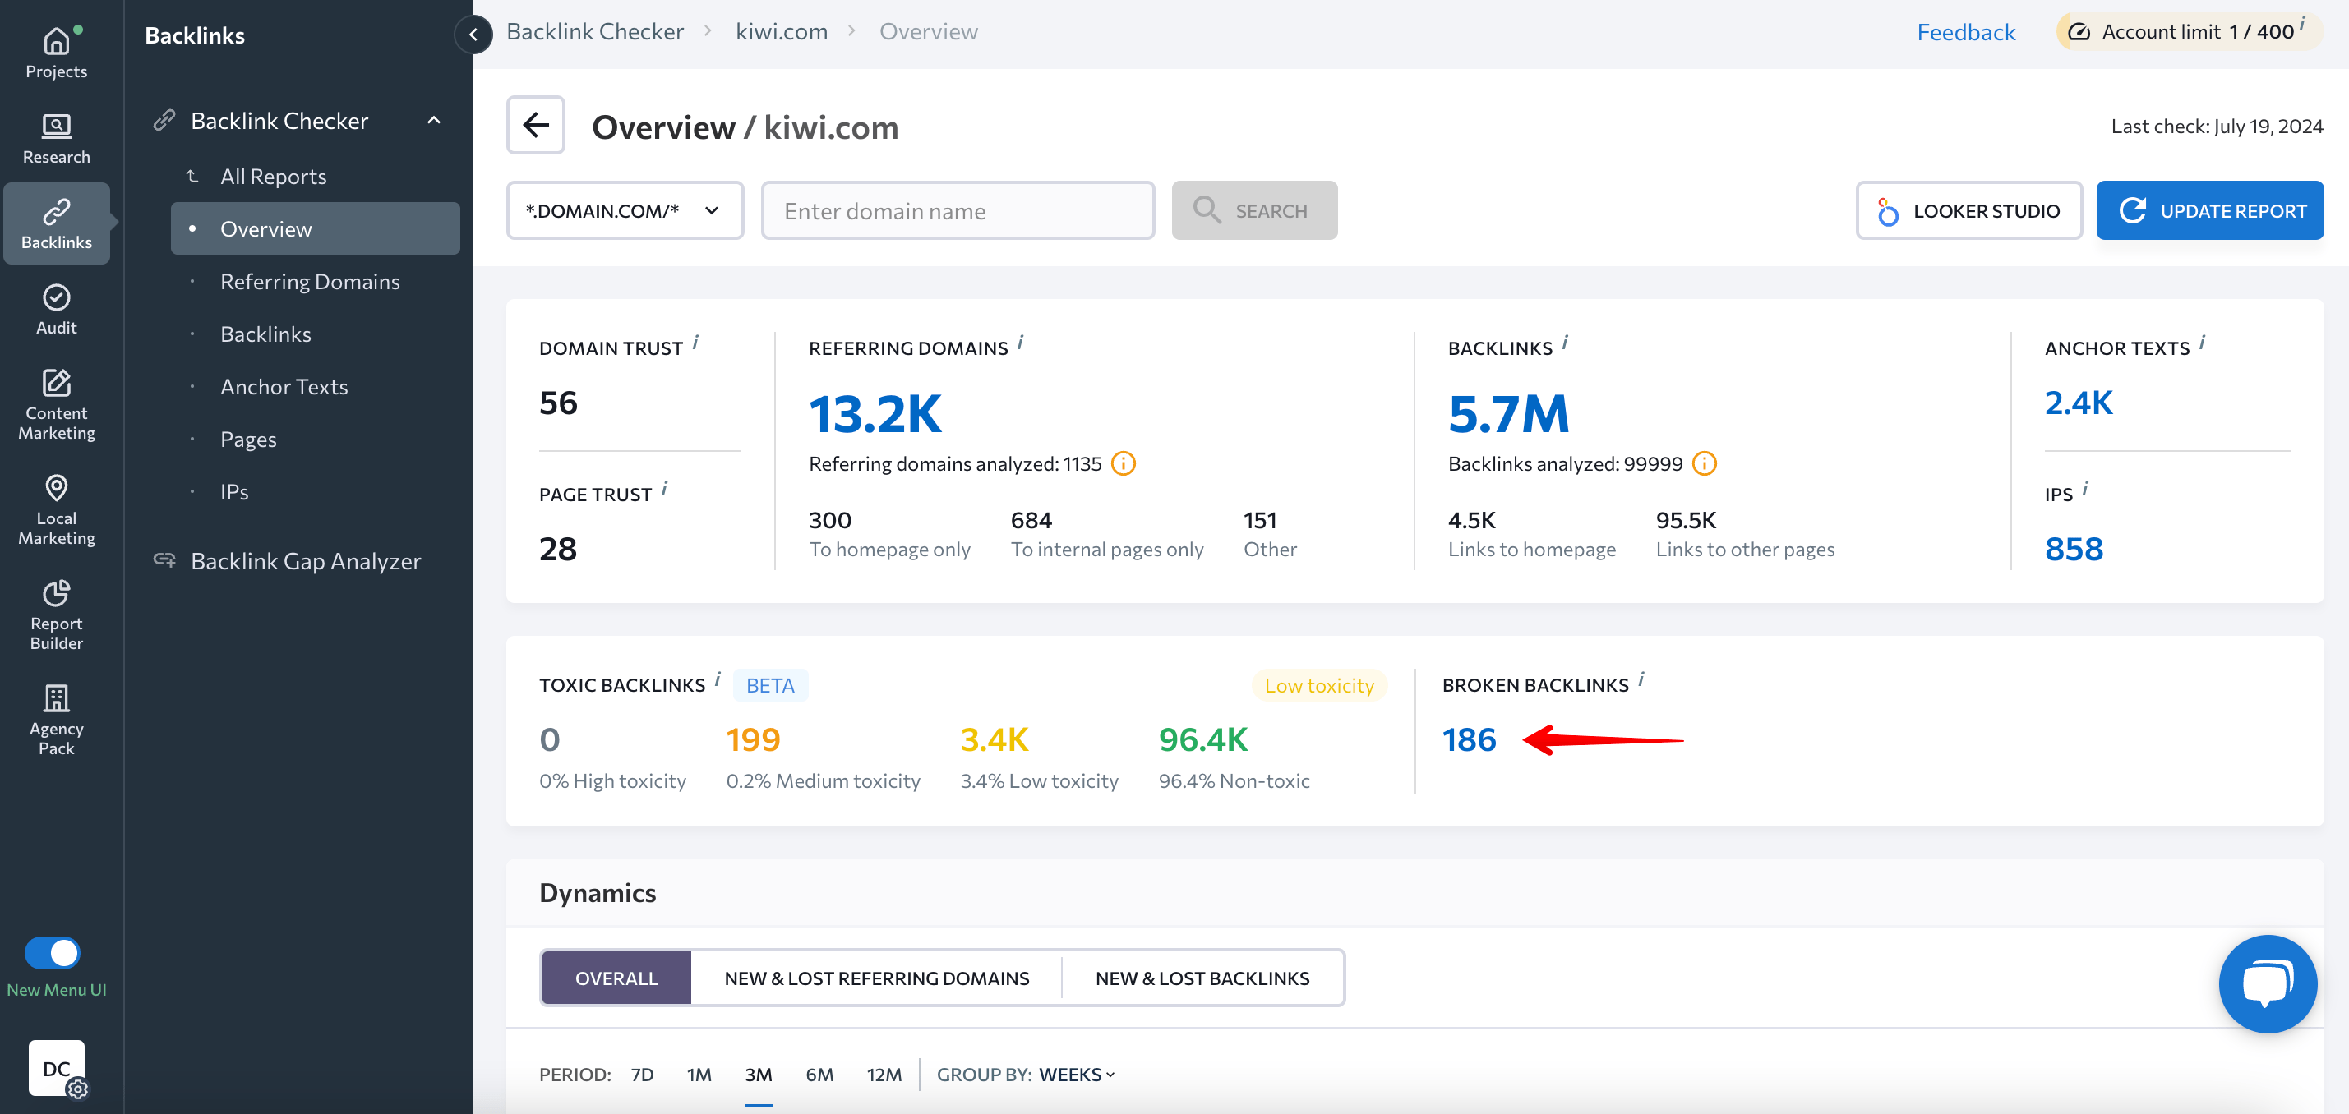Show info for Backlinks analyzed
This screenshot has width=2349, height=1114.
pos(1703,464)
